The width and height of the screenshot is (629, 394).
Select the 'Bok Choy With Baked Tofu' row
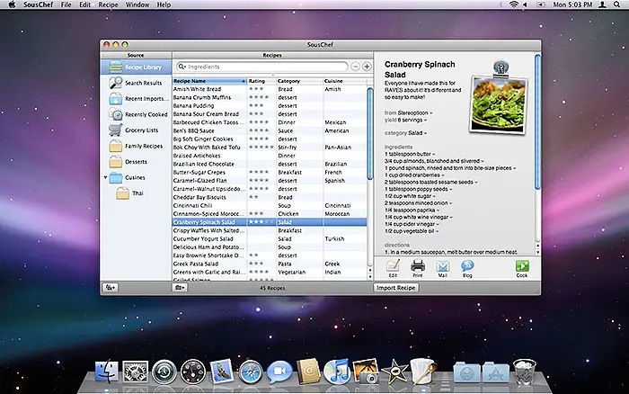[x=270, y=148]
